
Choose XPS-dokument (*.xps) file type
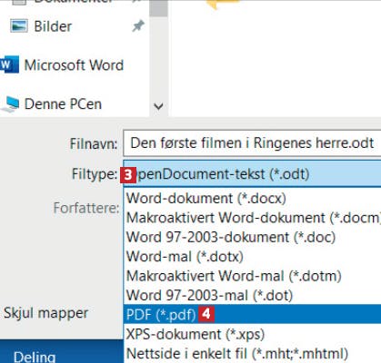tap(252, 334)
